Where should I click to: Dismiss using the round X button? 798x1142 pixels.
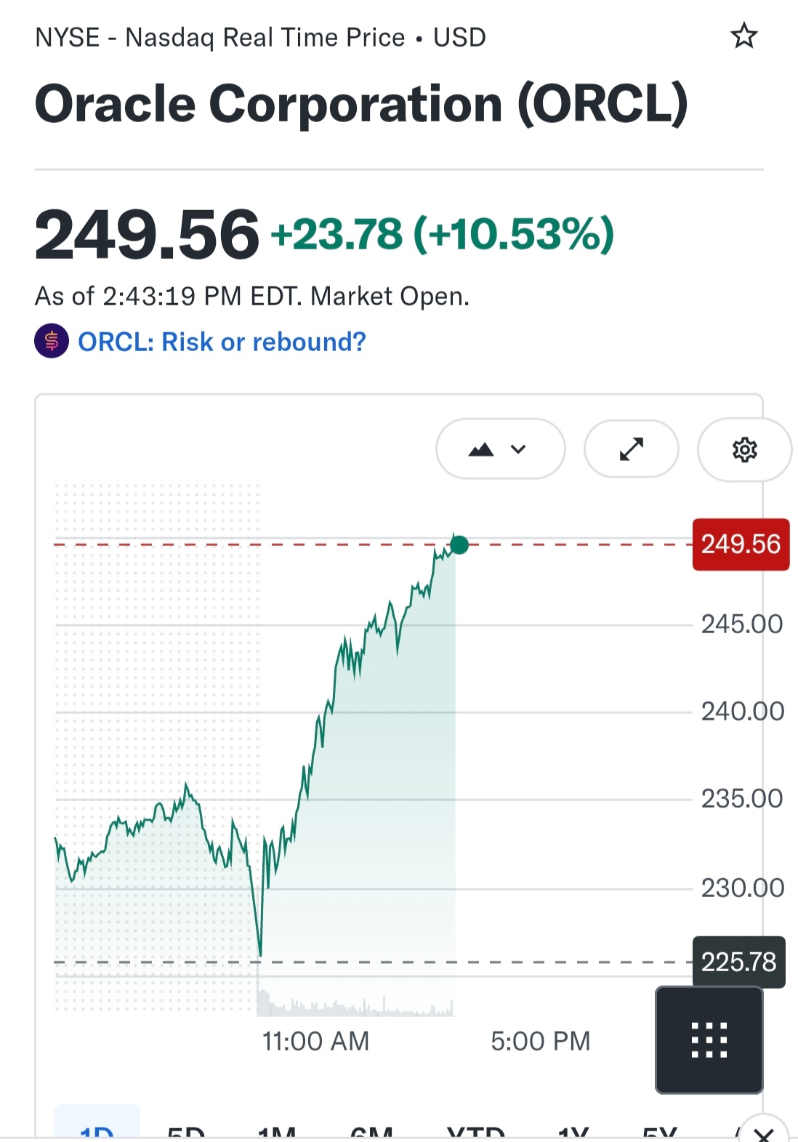pos(763,1131)
